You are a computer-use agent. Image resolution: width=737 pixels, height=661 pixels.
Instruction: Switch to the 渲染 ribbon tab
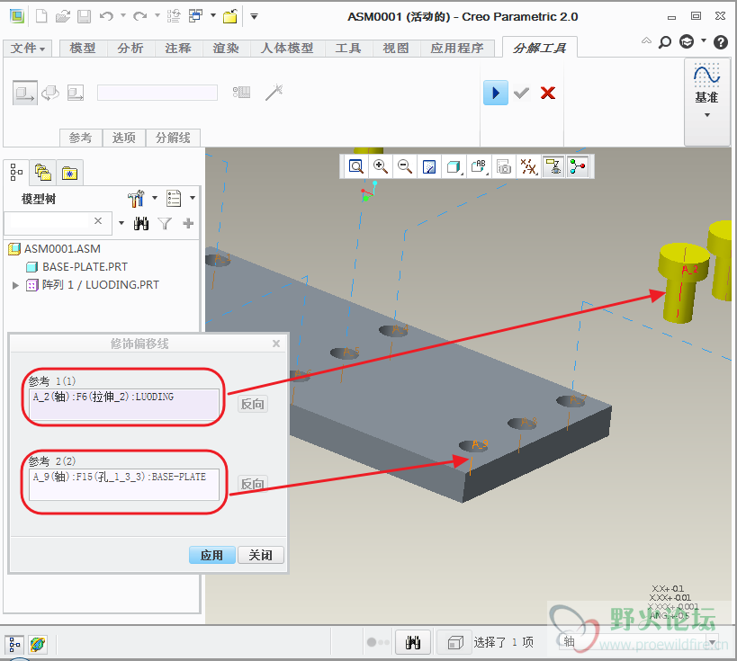226,48
